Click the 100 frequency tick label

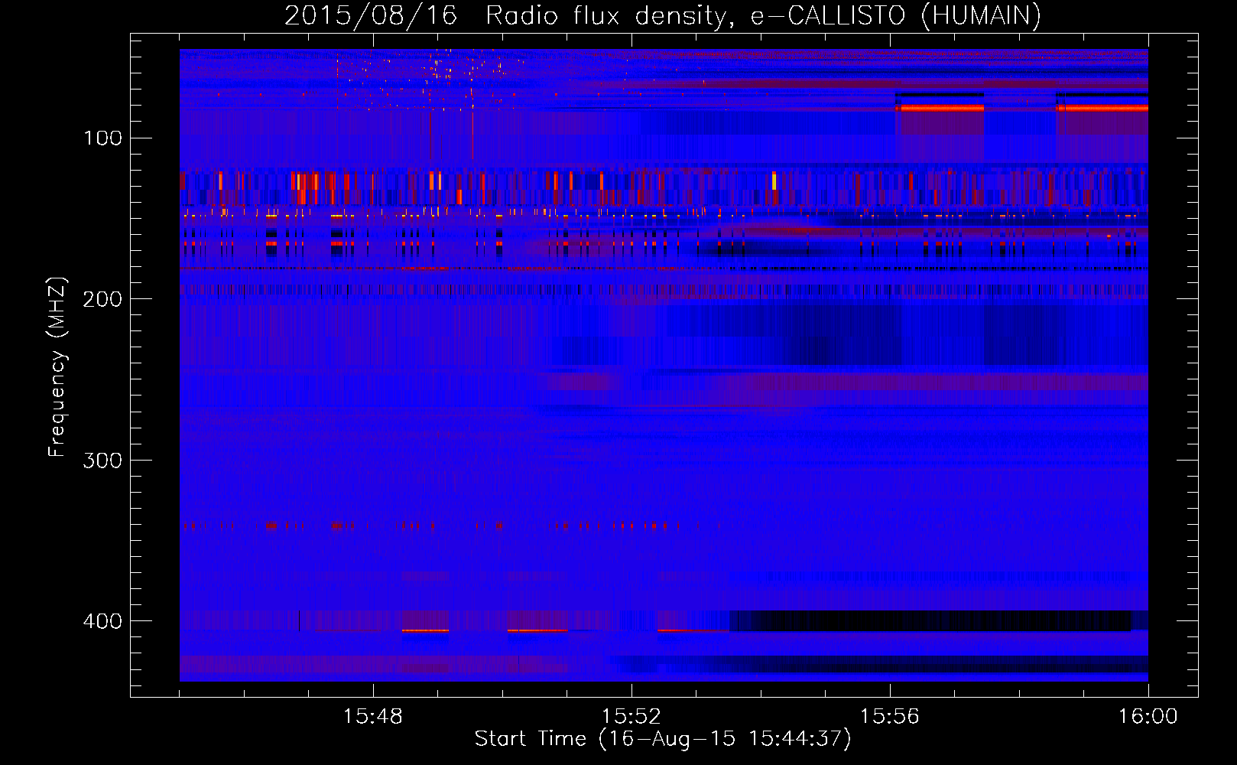click(102, 138)
